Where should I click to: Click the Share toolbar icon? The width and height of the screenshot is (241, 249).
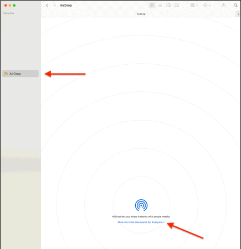coord(224,5)
